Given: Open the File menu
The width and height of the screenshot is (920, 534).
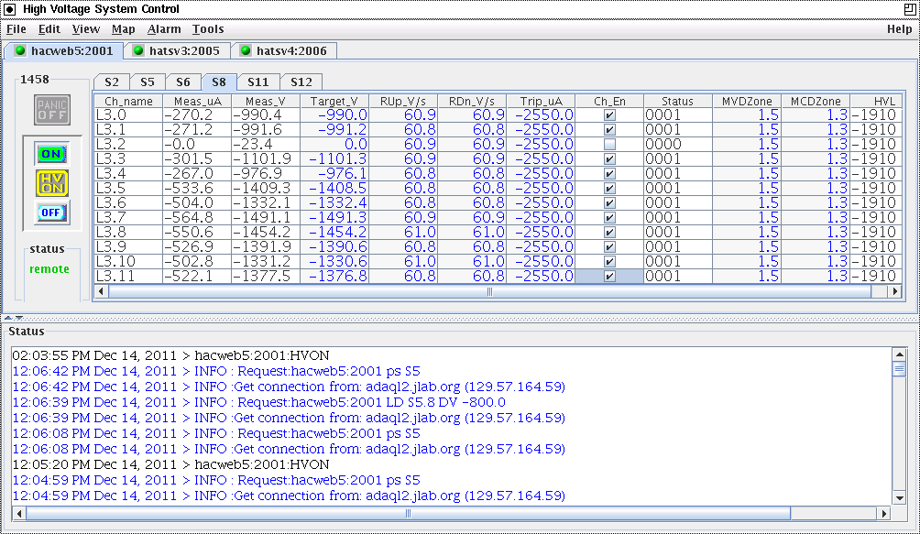Looking at the screenshot, I should (x=16, y=29).
